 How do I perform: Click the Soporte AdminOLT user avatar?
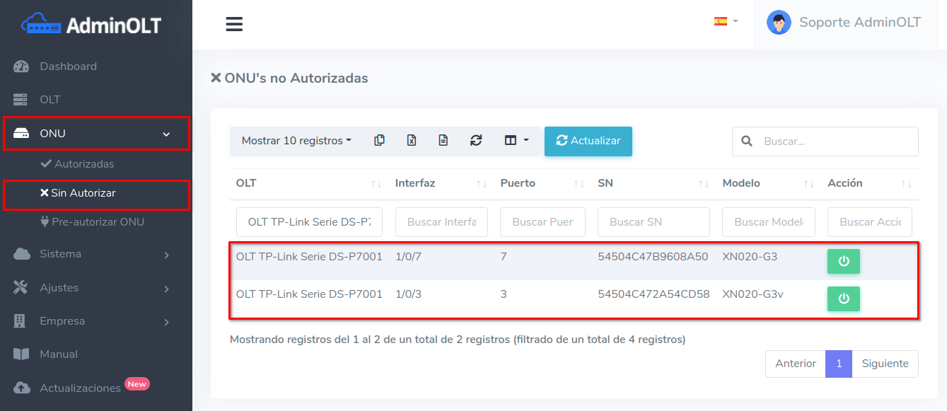[779, 23]
